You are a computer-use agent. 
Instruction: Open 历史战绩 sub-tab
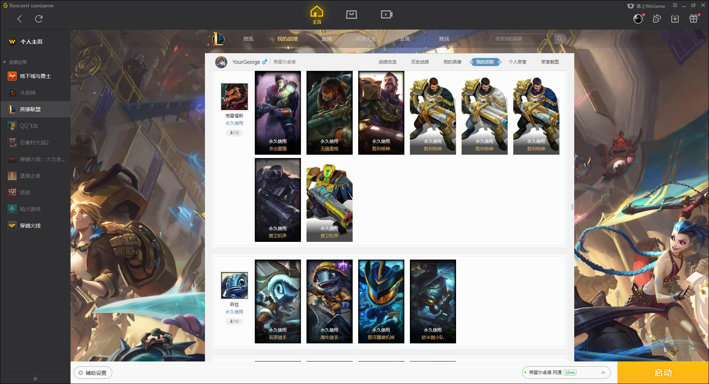[420, 62]
